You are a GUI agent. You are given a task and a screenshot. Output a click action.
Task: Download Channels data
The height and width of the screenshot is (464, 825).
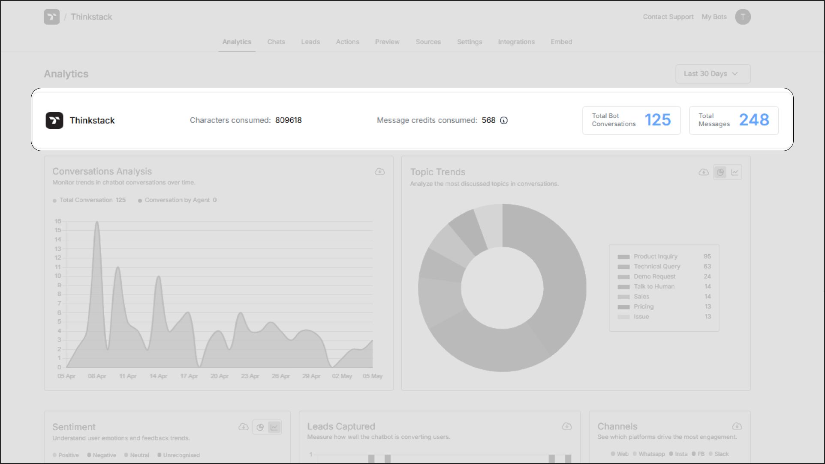tap(737, 426)
